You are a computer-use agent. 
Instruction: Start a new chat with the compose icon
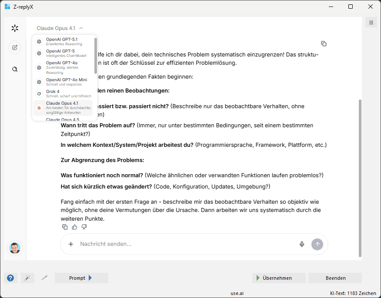[15, 47]
